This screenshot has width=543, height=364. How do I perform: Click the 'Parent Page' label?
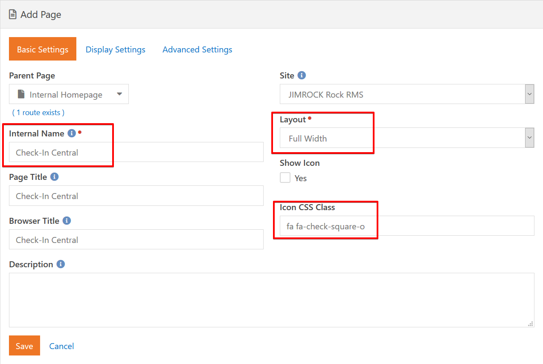32,75
